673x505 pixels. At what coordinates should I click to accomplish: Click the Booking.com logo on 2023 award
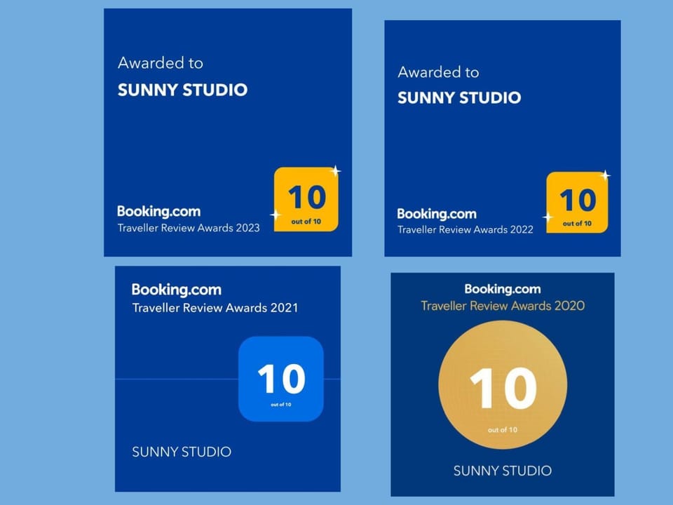pos(158,211)
